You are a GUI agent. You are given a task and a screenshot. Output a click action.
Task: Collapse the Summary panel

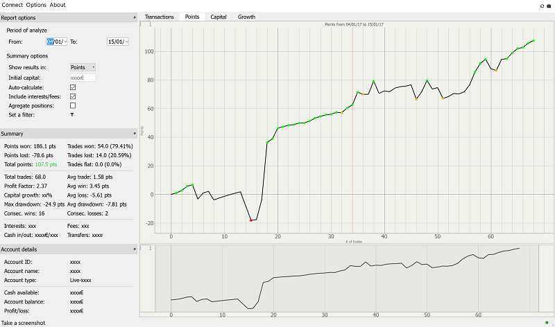pyautogui.click(x=135, y=134)
